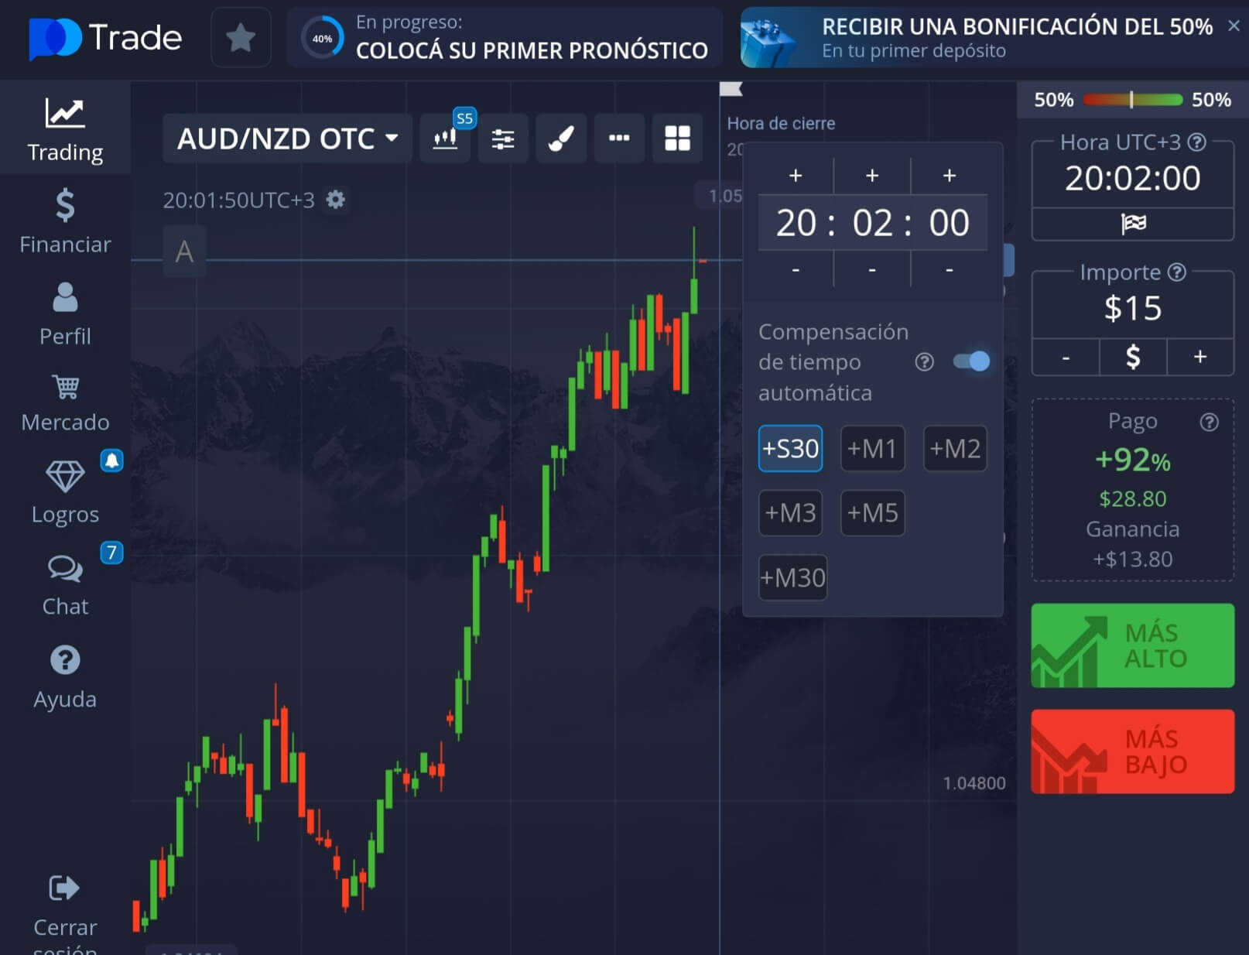
Task: Select the Trading panel icon
Action: [x=65, y=128]
